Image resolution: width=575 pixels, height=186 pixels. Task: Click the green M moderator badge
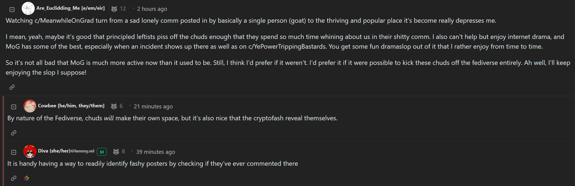(102, 152)
